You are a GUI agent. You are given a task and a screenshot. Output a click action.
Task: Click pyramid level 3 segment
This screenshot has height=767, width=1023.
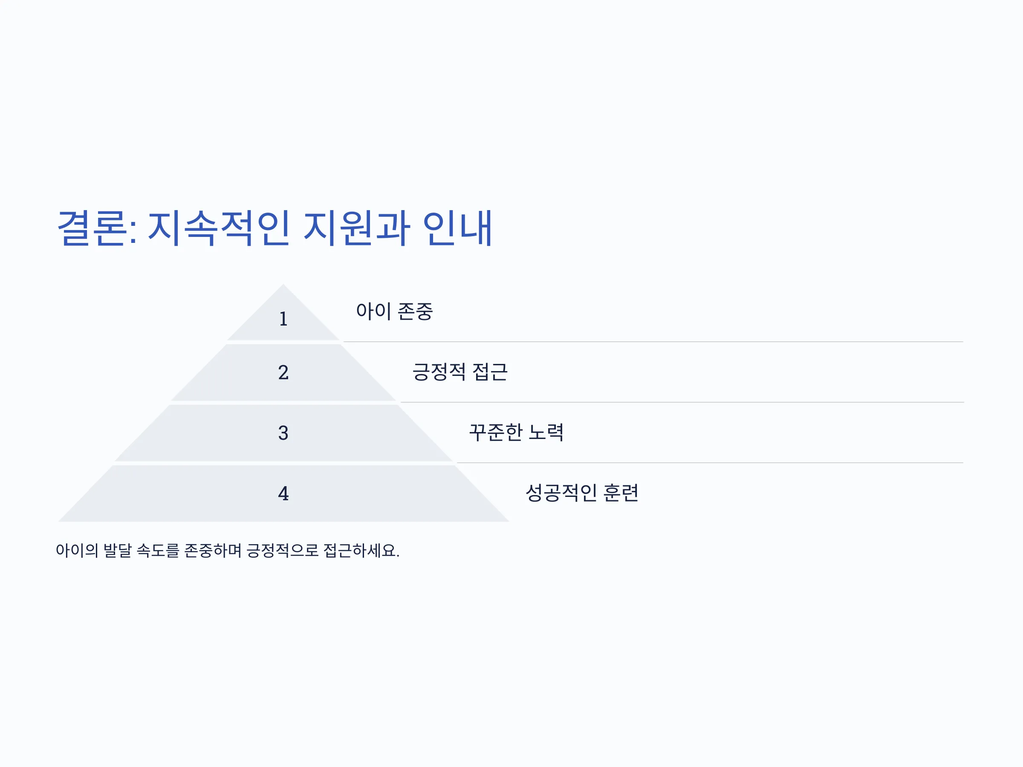283,433
